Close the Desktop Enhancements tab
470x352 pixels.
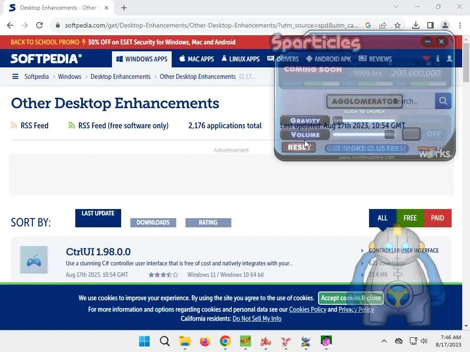click(x=106, y=8)
